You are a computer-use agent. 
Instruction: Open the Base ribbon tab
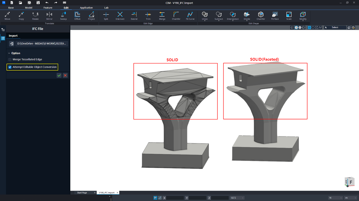coord(11,8)
